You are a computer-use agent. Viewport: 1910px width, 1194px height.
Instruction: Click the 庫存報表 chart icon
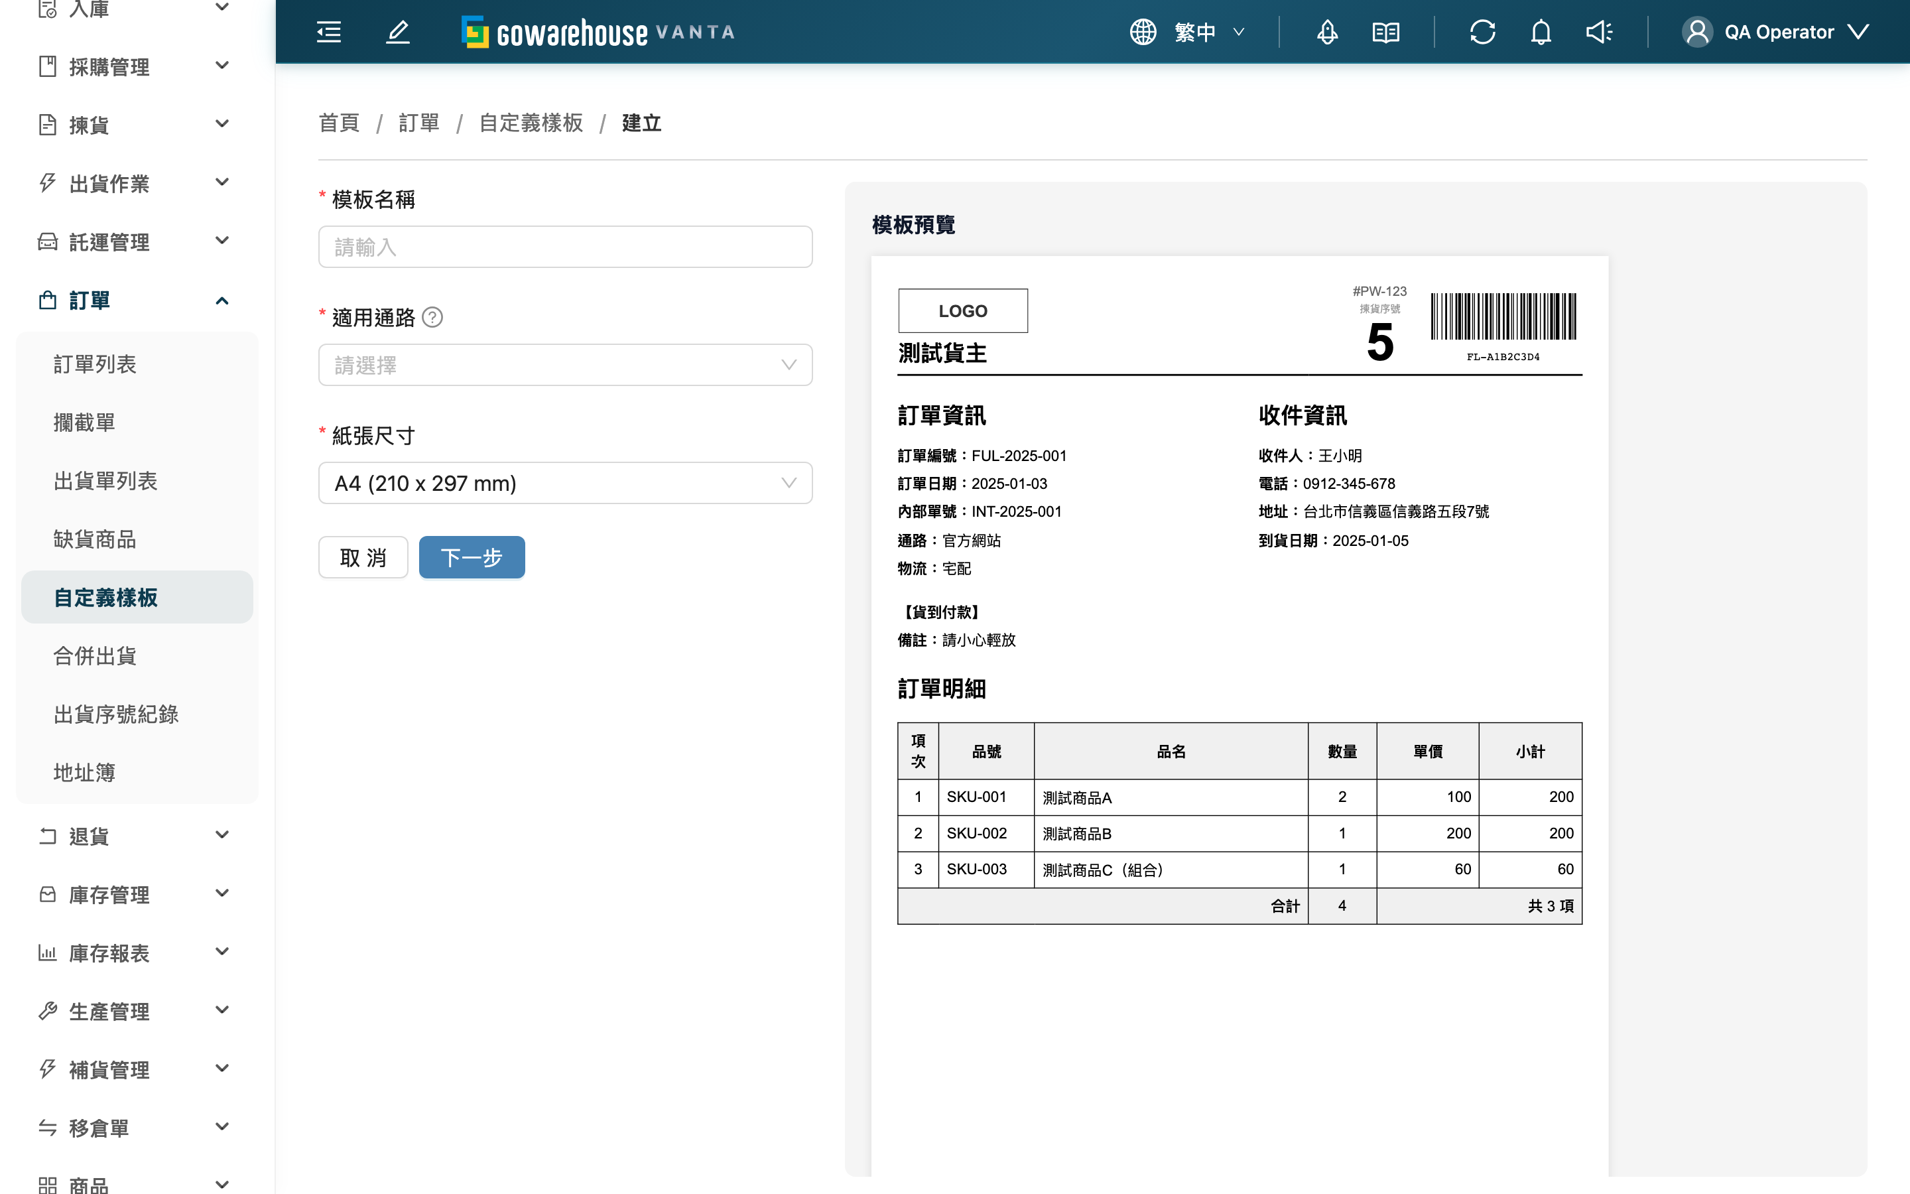pyautogui.click(x=47, y=953)
